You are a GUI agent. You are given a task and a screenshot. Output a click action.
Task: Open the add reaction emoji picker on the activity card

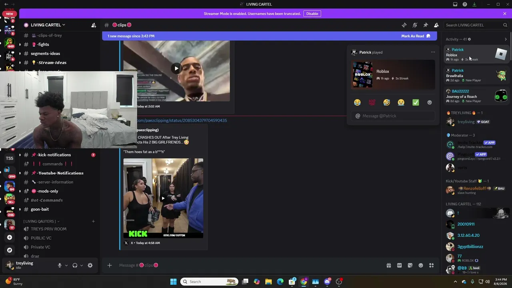(x=430, y=102)
